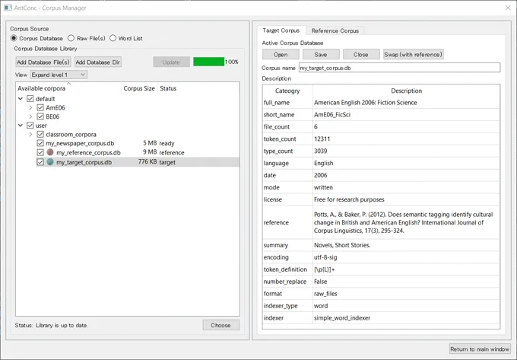The image size is (517, 360).
Task: Click the greyed Update button
Action: 171,62
